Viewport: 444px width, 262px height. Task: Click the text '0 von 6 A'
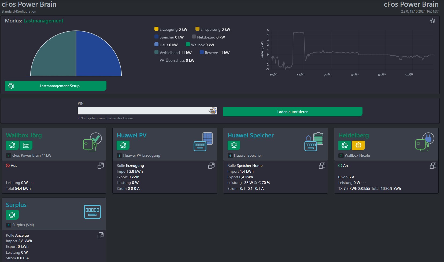[346, 177]
